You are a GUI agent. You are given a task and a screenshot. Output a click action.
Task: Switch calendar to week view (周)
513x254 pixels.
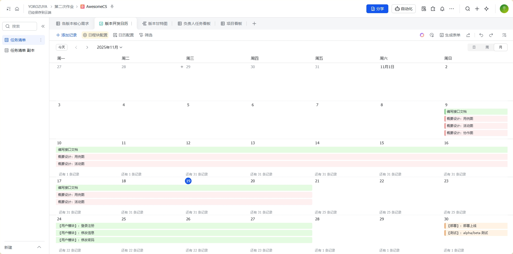[487, 47]
